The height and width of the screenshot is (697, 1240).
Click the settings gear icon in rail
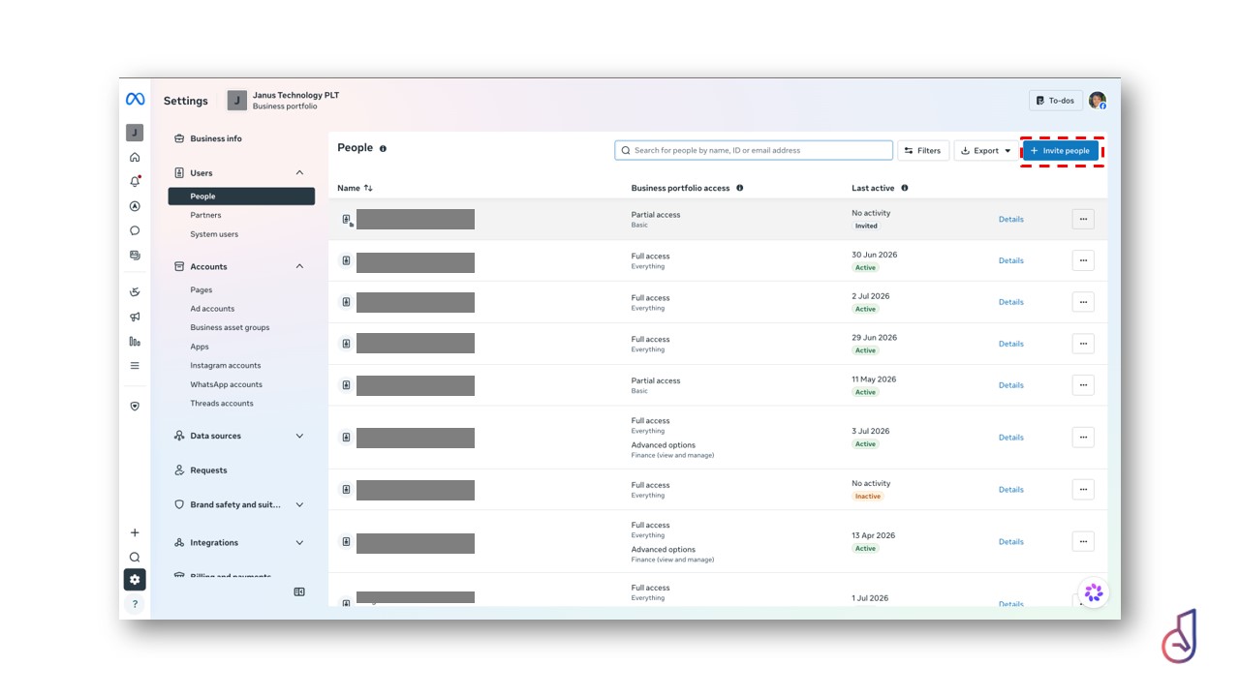(135, 580)
